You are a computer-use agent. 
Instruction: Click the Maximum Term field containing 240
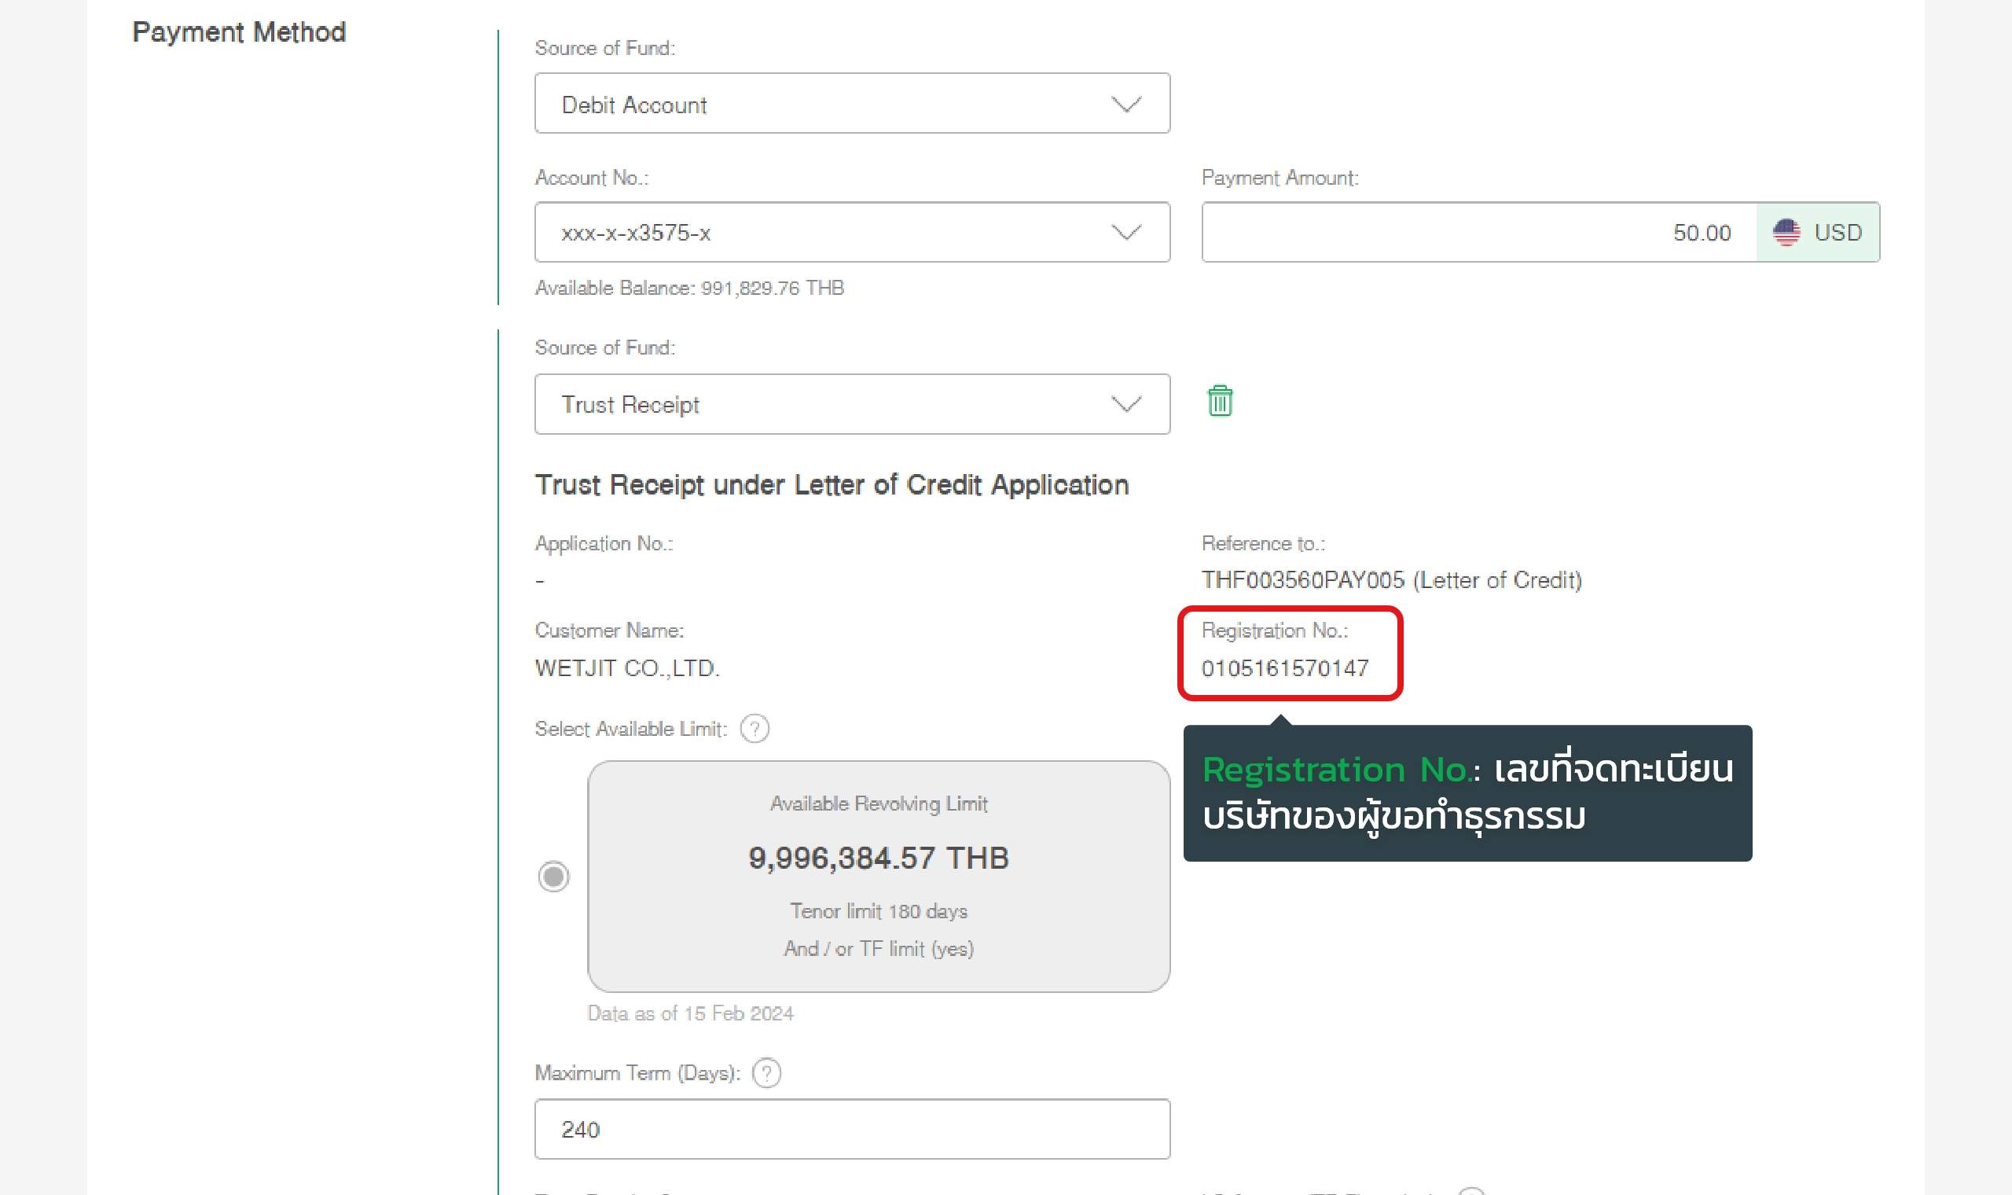[x=851, y=1129]
